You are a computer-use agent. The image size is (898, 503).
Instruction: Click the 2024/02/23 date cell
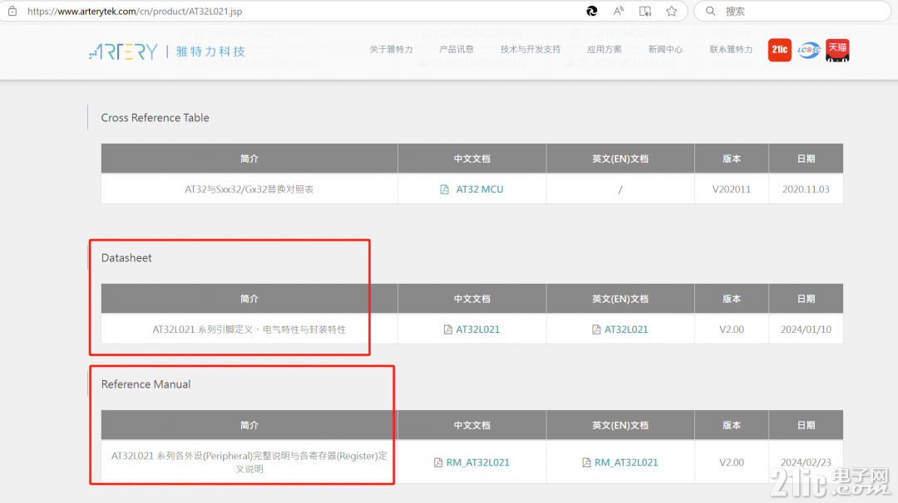pos(806,462)
